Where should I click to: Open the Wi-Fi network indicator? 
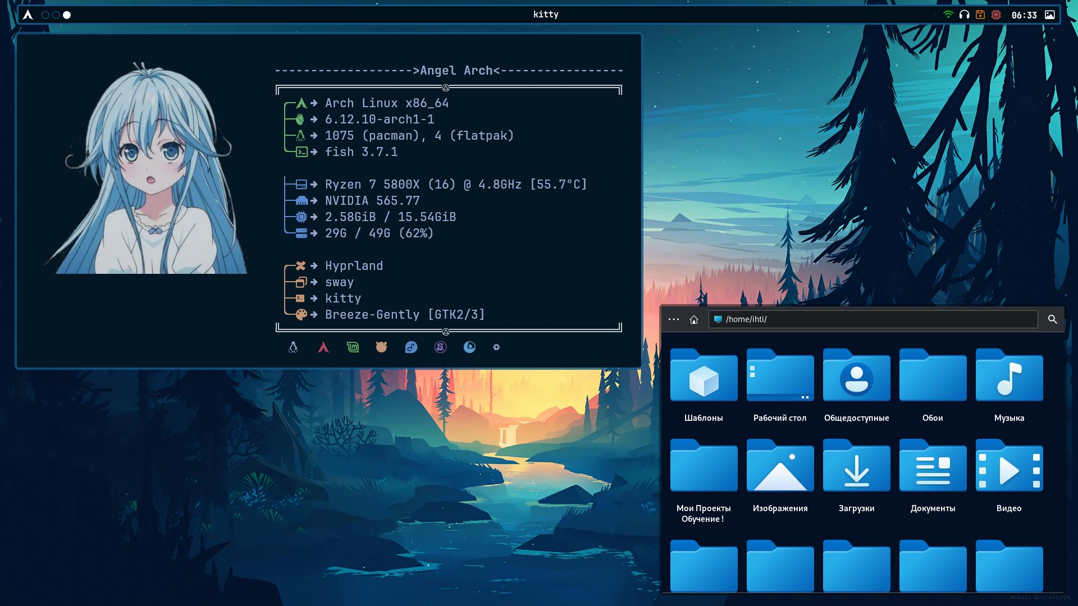[x=948, y=15]
